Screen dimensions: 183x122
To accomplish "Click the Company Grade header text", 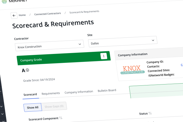I will point(31,60).
